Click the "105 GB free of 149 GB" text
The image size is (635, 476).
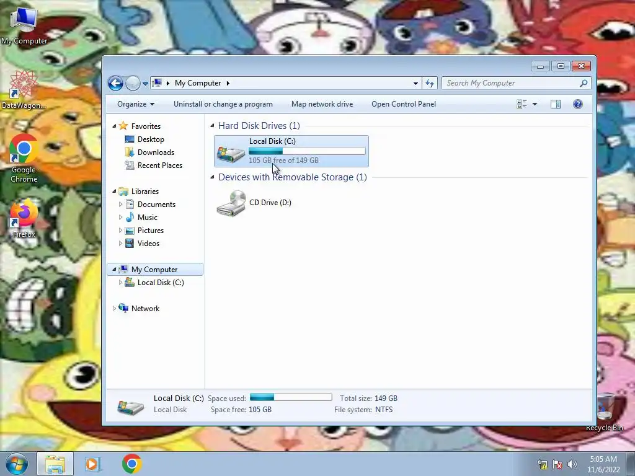pyautogui.click(x=283, y=161)
